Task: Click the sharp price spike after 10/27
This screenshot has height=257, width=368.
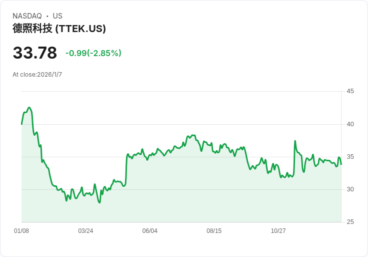Action: [x=295, y=141]
